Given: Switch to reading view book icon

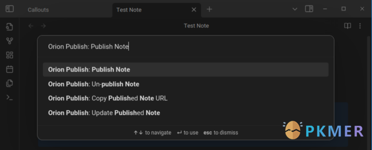Looking at the screenshot, I should coord(348,26).
